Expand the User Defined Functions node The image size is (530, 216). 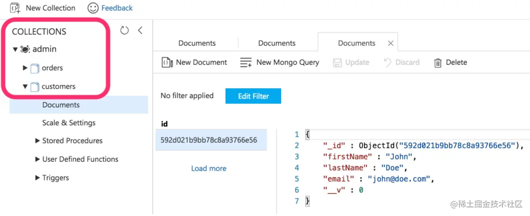(x=37, y=159)
